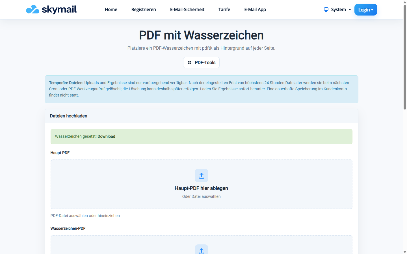Click 'Haupt-PDF hier ablegen' text

(201, 188)
